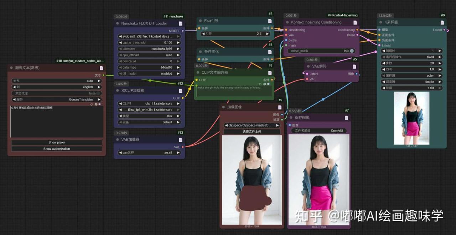Screen dimensions: 456x235
Task: Open cpu_offload auto dropdown
Action: pos(149,55)
